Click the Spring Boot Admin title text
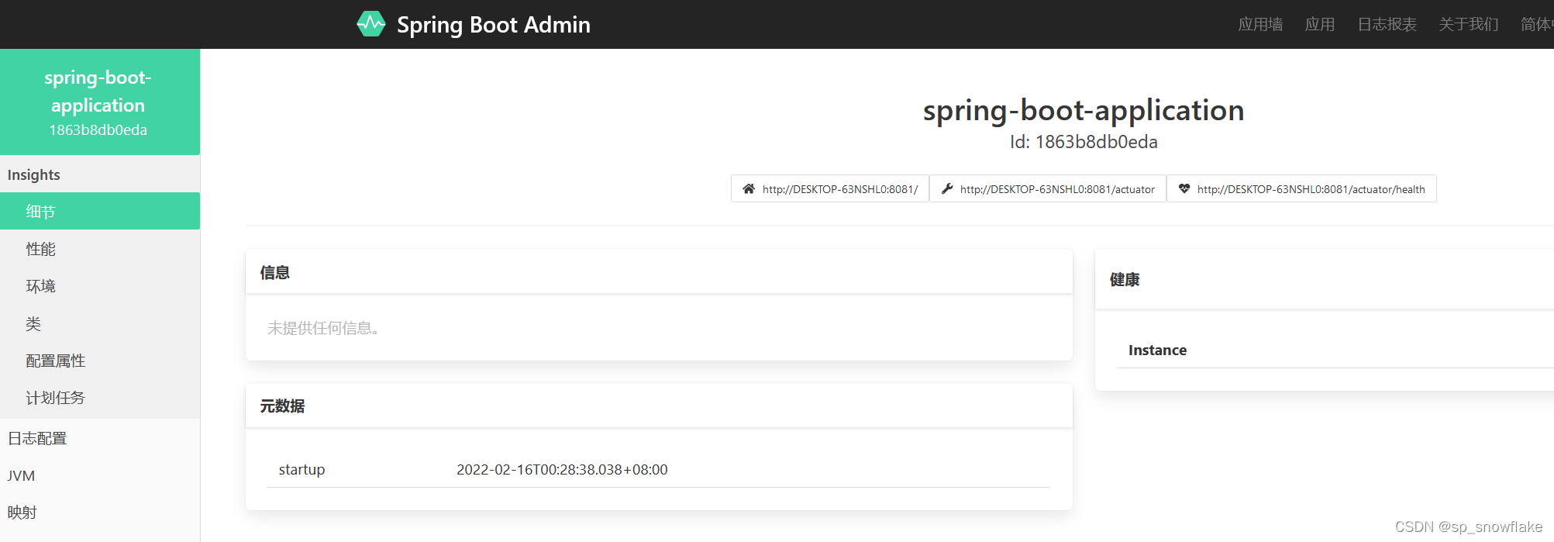 coord(494,25)
